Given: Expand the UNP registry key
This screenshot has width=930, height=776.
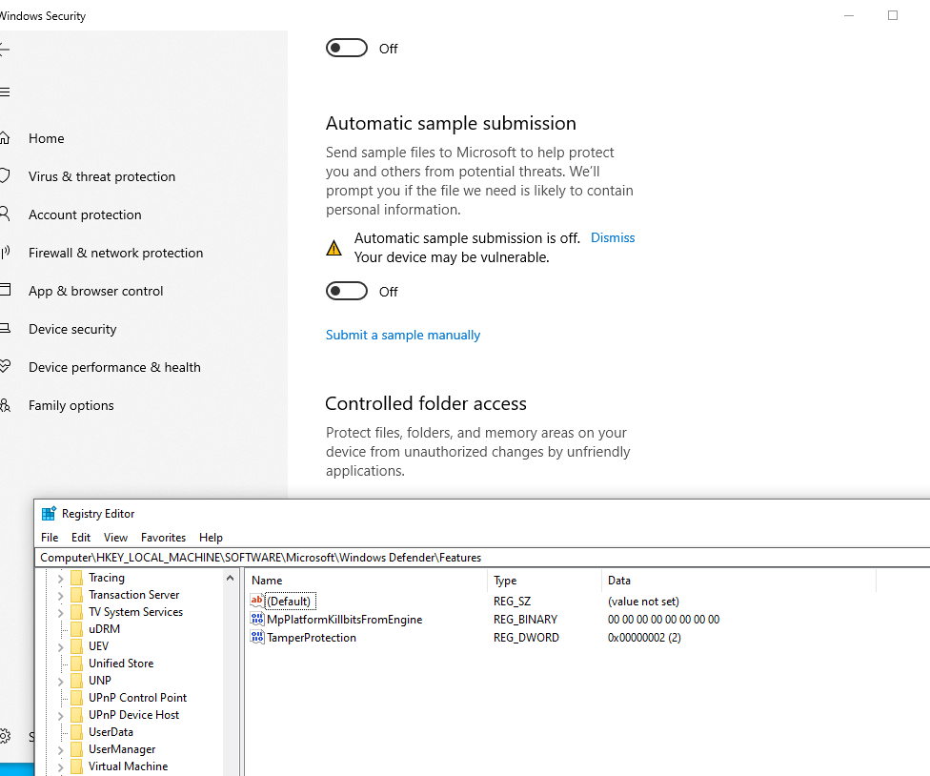Looking at the screenshot, I should coord(60,681).
